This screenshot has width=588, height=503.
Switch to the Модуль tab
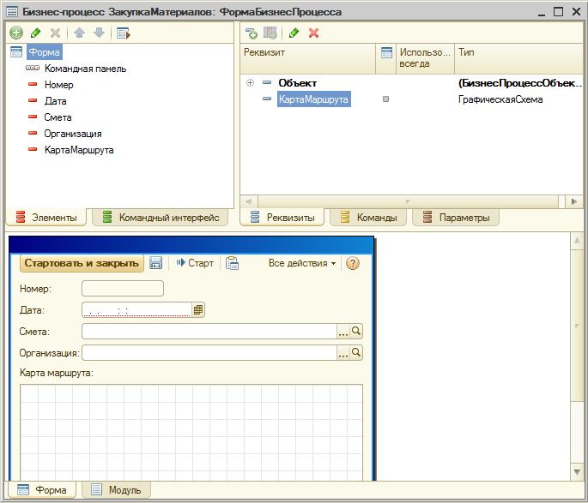116,490
